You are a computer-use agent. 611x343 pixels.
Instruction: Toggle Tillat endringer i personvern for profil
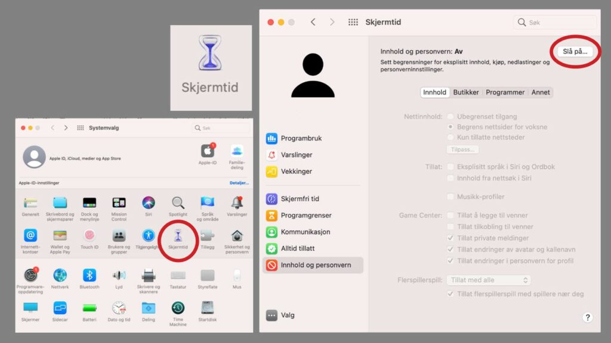click(450, 261)
